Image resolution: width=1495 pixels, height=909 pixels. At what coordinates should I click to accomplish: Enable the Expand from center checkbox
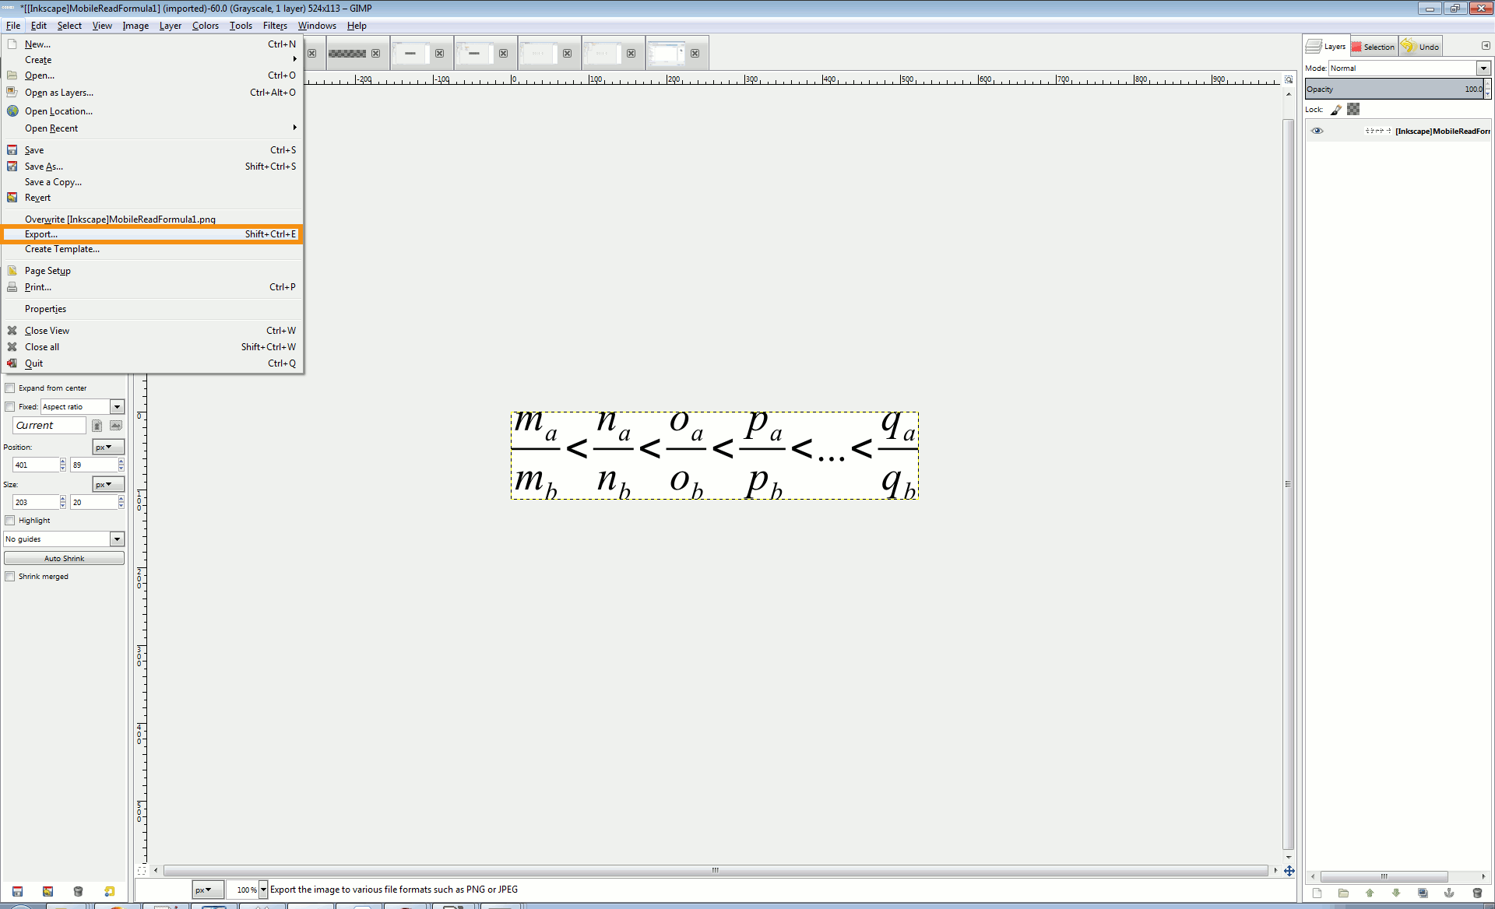coord(10,388)
